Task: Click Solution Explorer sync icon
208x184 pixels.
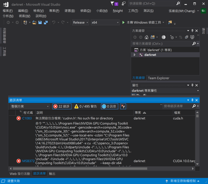Action: (180, 37)
